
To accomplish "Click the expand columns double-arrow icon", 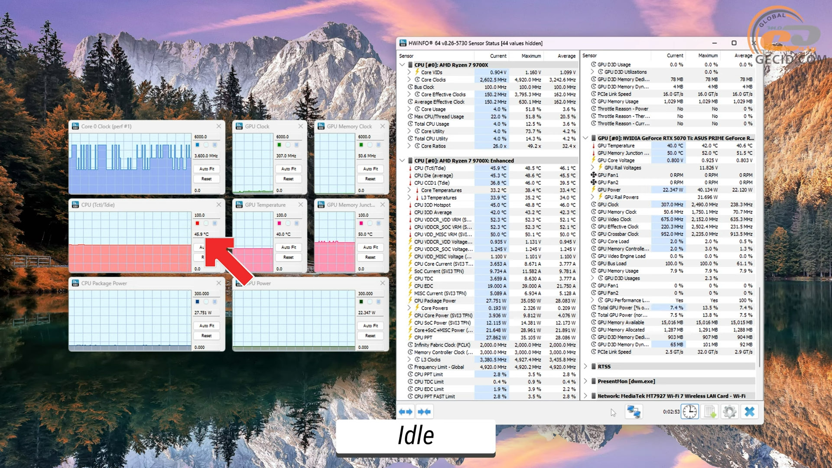I will [x=406, y=412].
